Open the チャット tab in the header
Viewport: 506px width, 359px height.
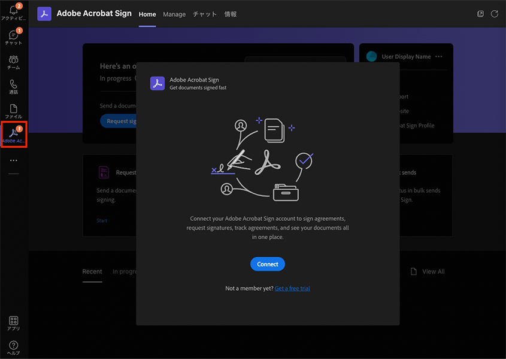[205, 14]
